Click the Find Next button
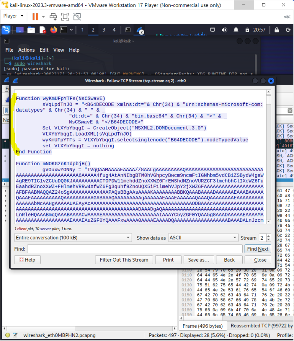This screenshot has height=341, width=294. click(x=257, y=249)
